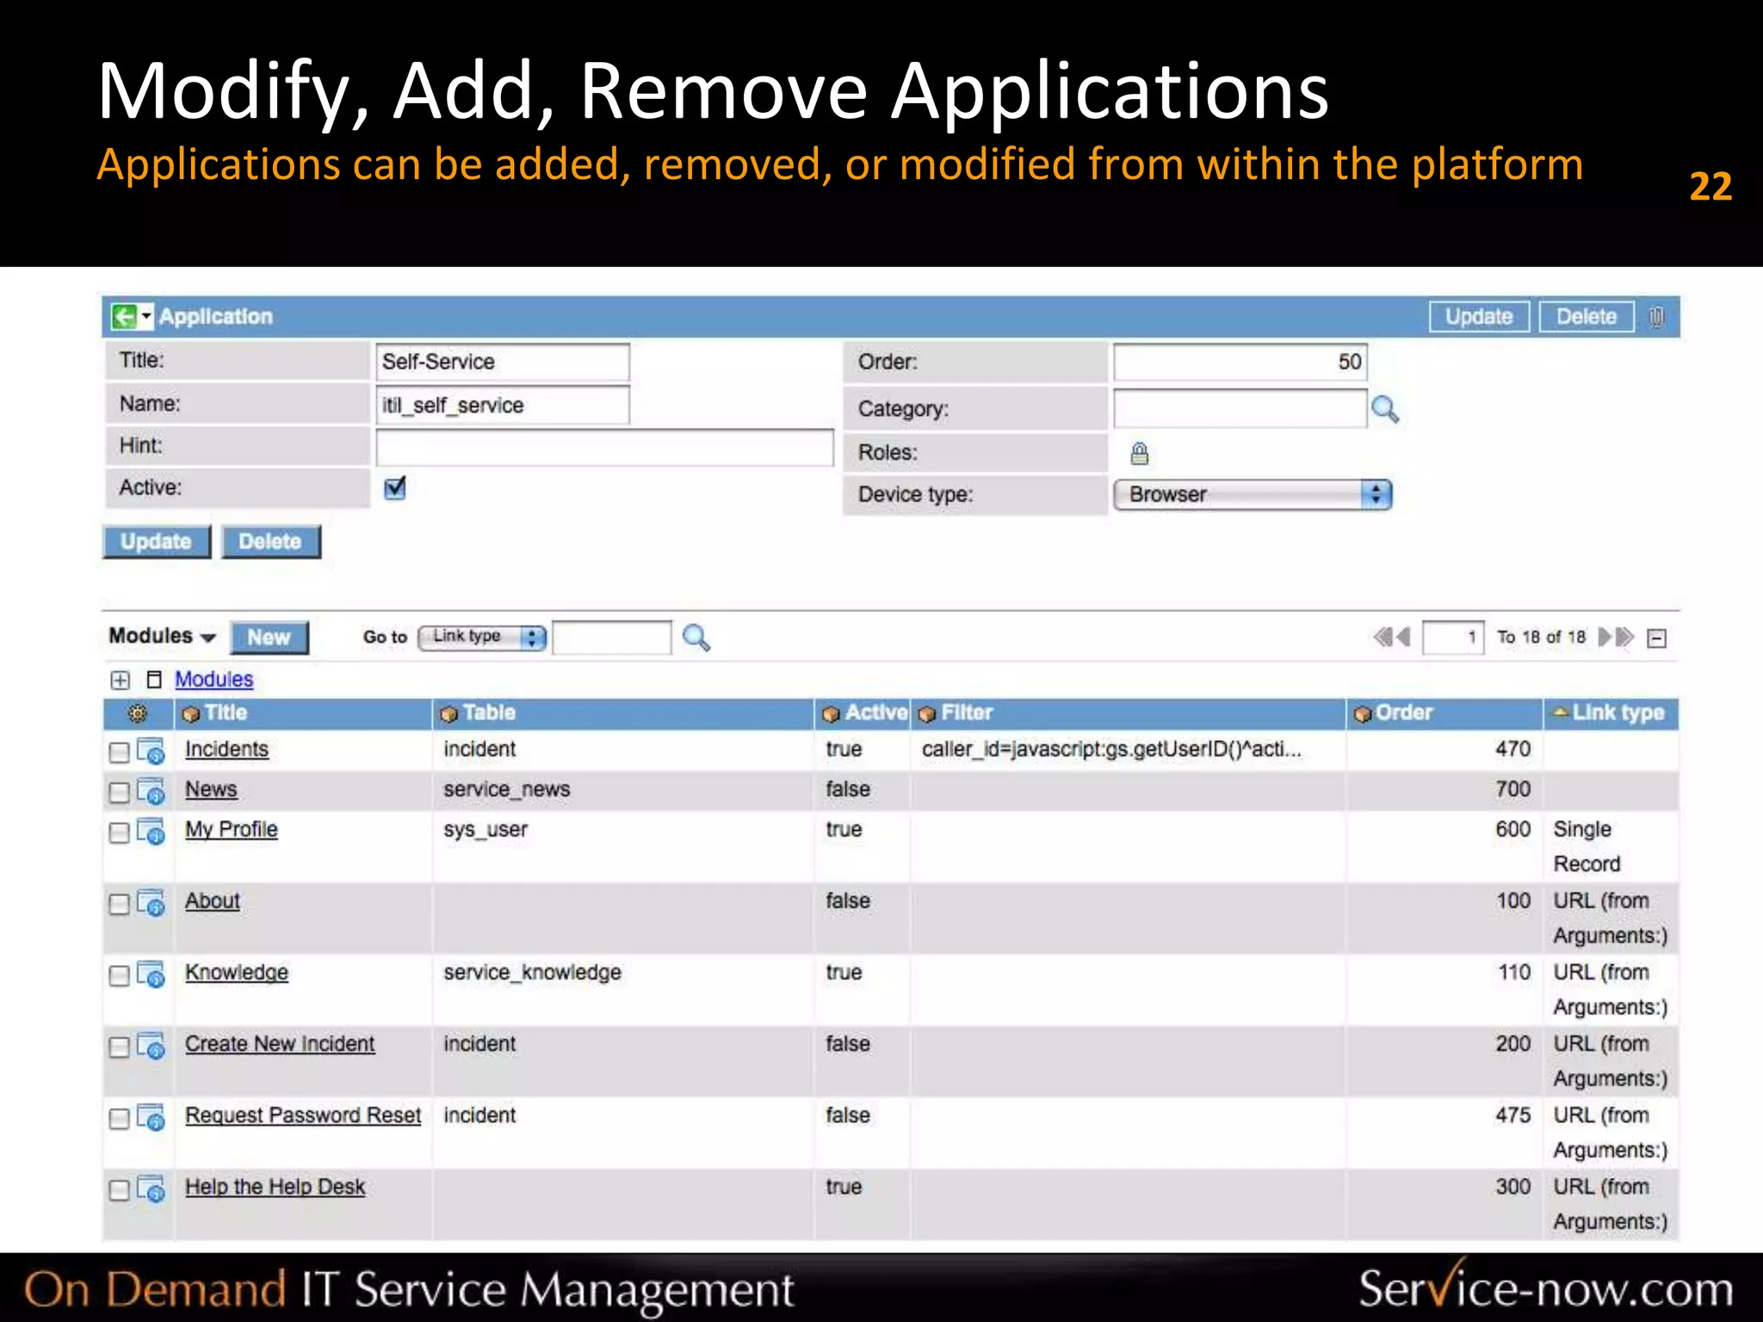The image size is (1763, 1322).
Task: Click the Order field showing 50
Action: point(1240,361)
